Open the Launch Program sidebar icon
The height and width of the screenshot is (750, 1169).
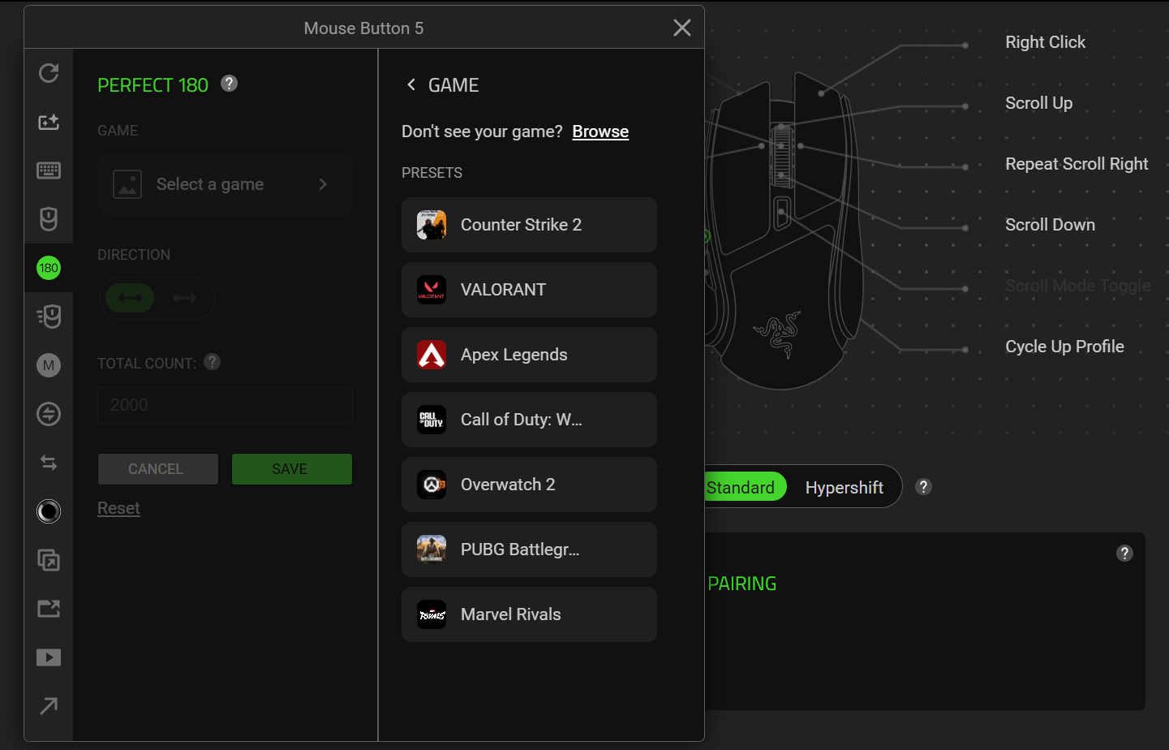[49, 609]
